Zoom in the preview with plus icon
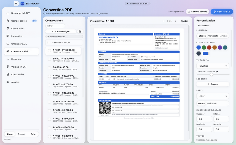236x145 pixels. coord(175,21)
